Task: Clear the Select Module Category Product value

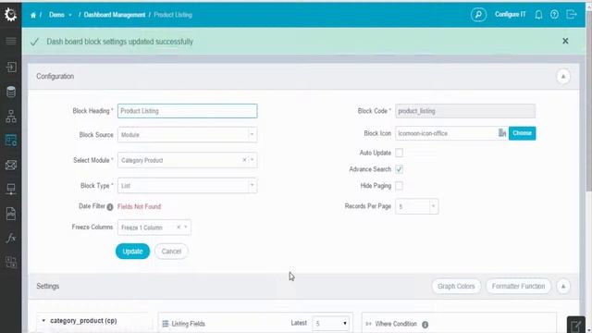Action: pyautogui.click(x=244, y=160)
